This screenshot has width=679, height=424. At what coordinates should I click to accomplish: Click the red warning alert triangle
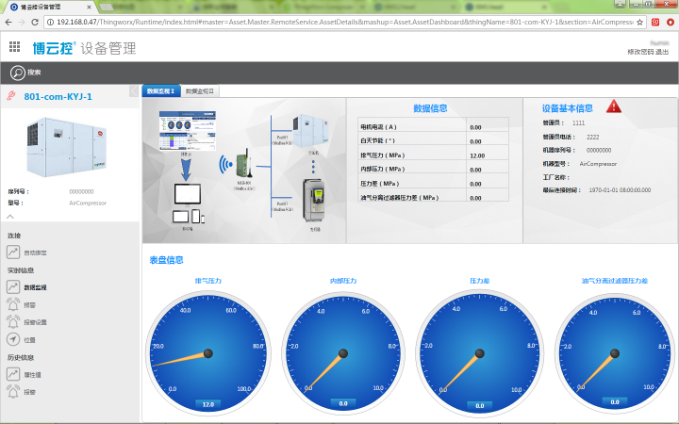[x=614, y=106]
